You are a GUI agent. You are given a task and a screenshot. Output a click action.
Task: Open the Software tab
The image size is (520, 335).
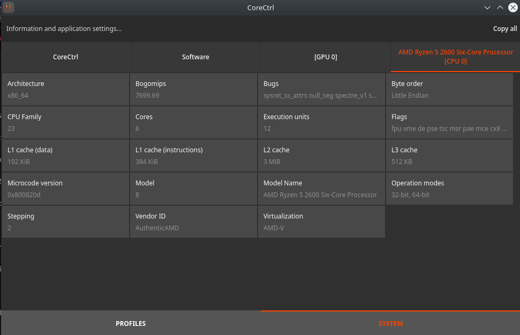pyautogui.click(x=195, y=57)
